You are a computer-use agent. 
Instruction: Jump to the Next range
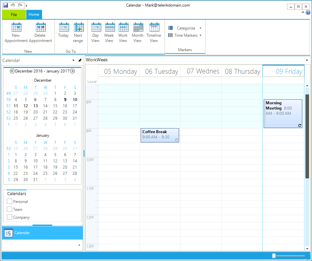click(x=78, y=33)
